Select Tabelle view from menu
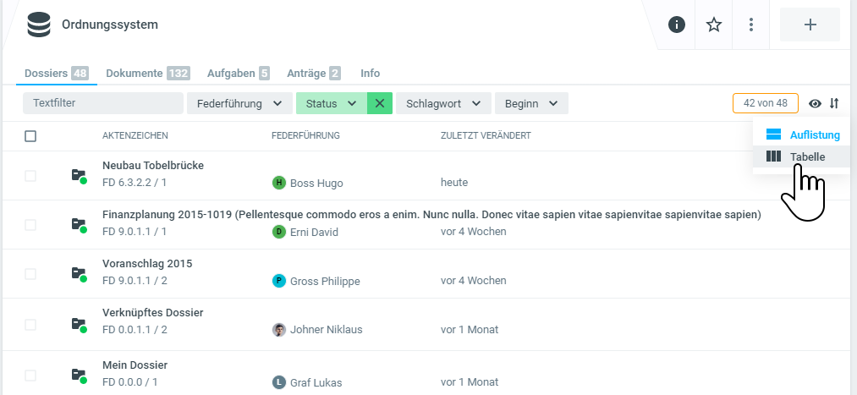857x395 pixels. 807,156
